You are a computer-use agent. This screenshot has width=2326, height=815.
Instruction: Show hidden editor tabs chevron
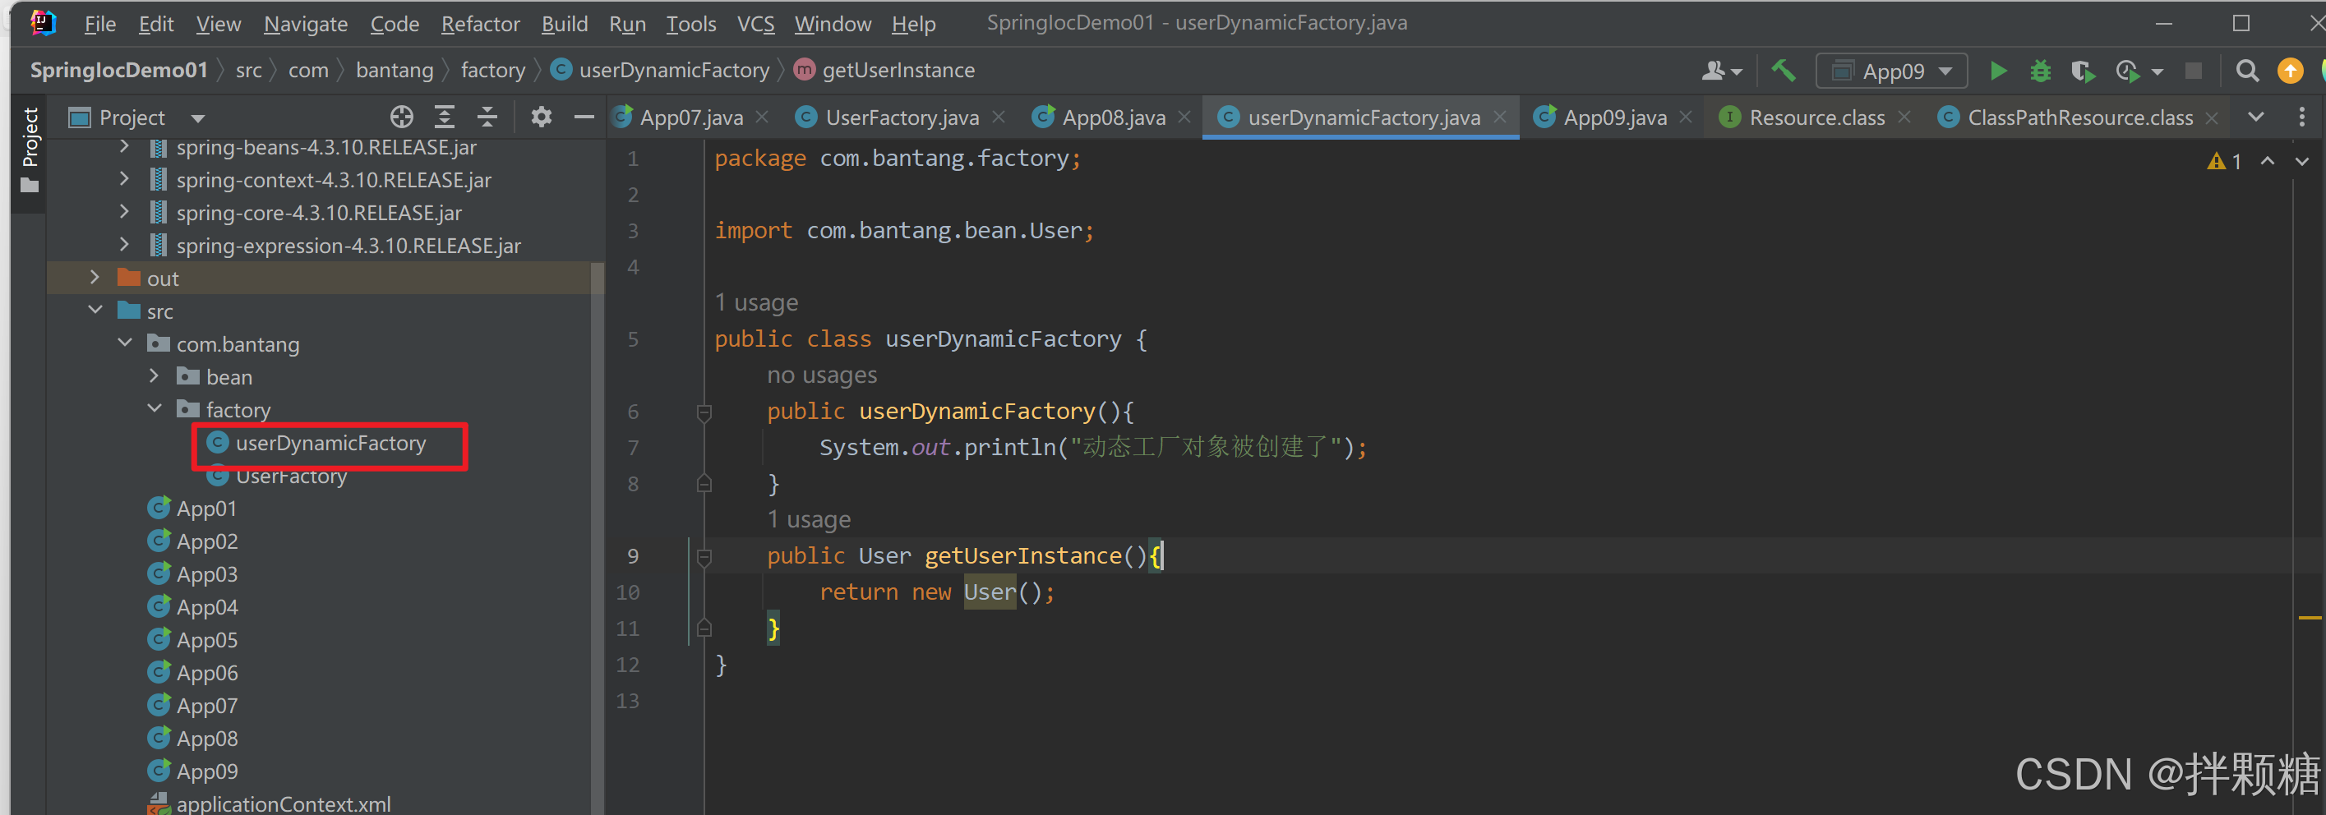pyautogui.click(x=2255, y=117)
